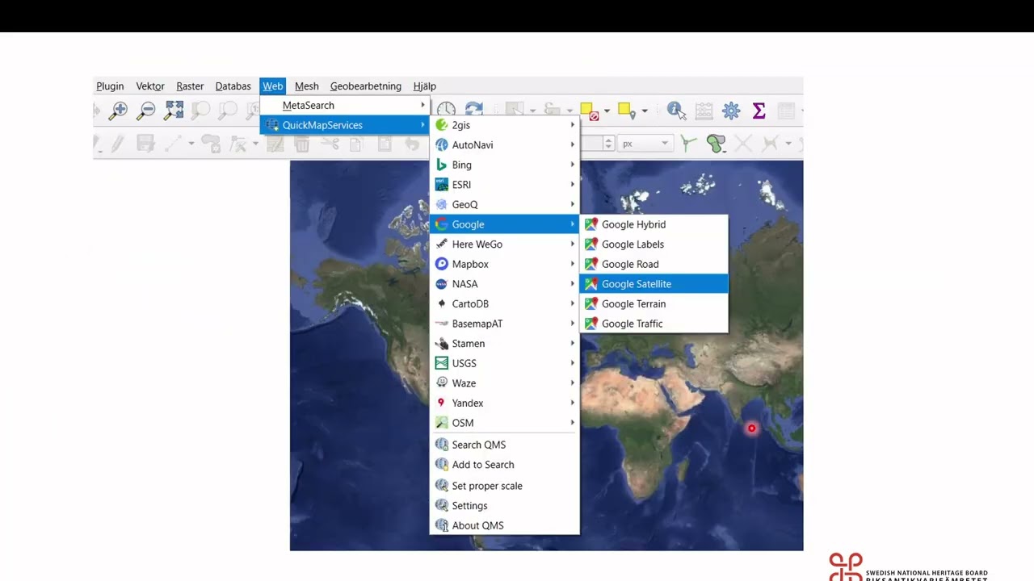
Task: Click the highlighted Google menu entry
Action: pyautogui.click(x=504, y=224)
